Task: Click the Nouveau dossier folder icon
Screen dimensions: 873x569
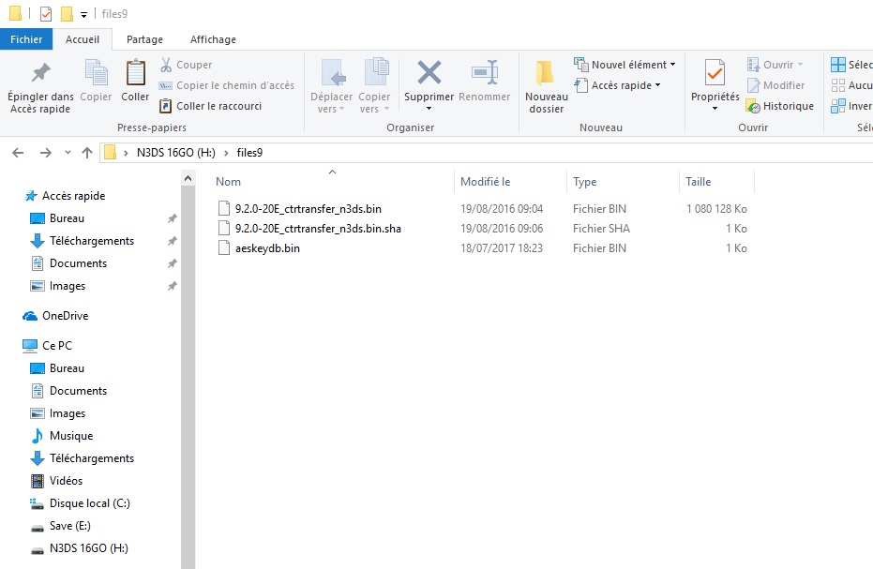Action: 546,73
